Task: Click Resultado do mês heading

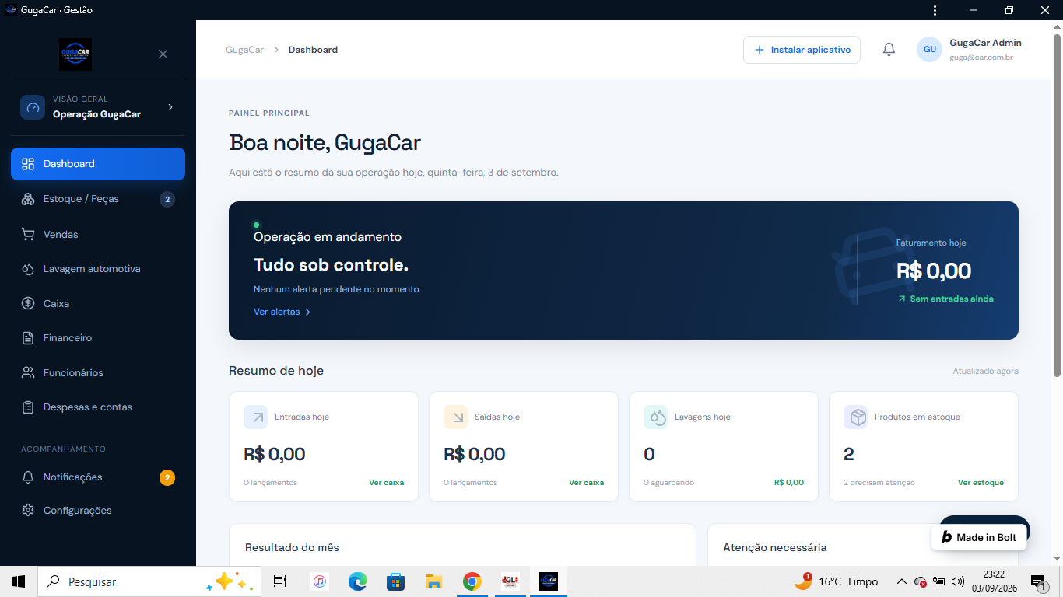Action: tap(292, 548)
